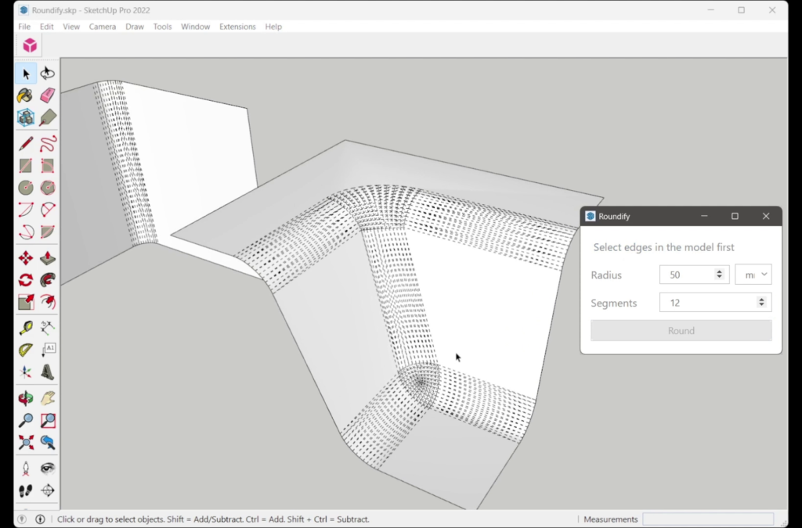
Task: Select the Position Camera tool
Action: coord(26,469)
